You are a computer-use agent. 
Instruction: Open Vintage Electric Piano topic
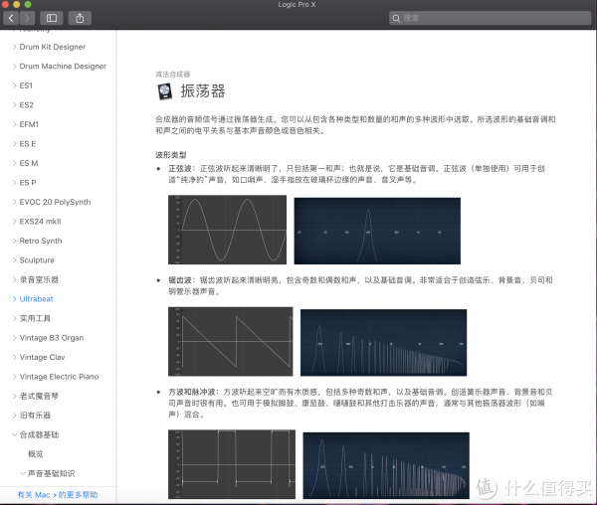pyautogui.click(x=59, y=377)
